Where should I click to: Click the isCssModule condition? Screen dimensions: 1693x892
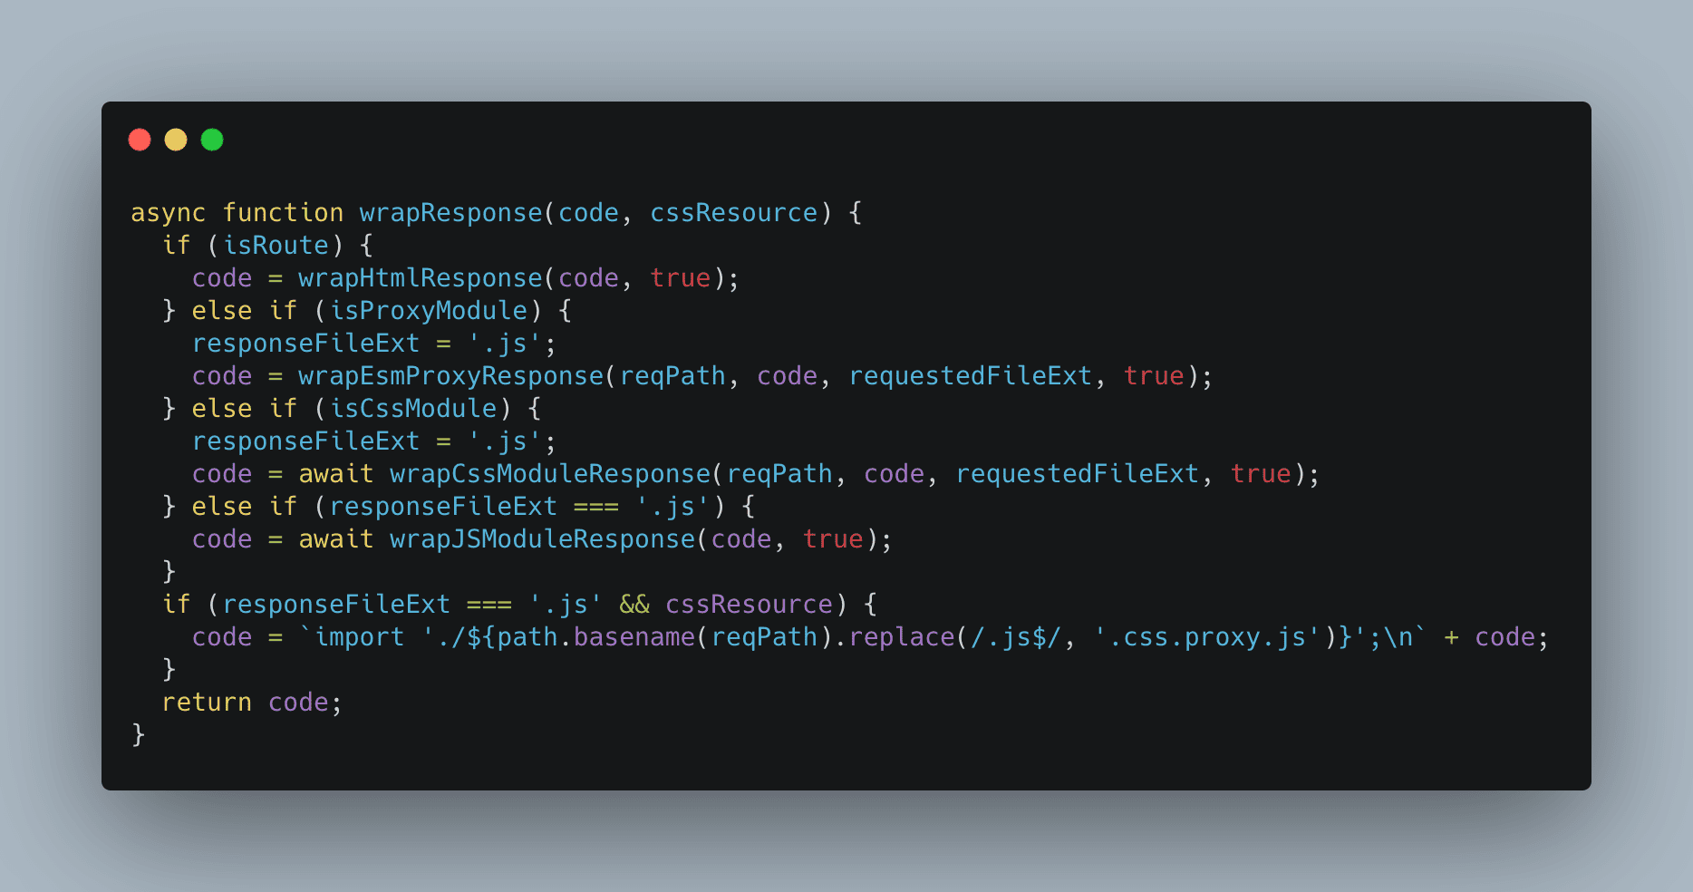pyautogui.click(x=413, y=409)
